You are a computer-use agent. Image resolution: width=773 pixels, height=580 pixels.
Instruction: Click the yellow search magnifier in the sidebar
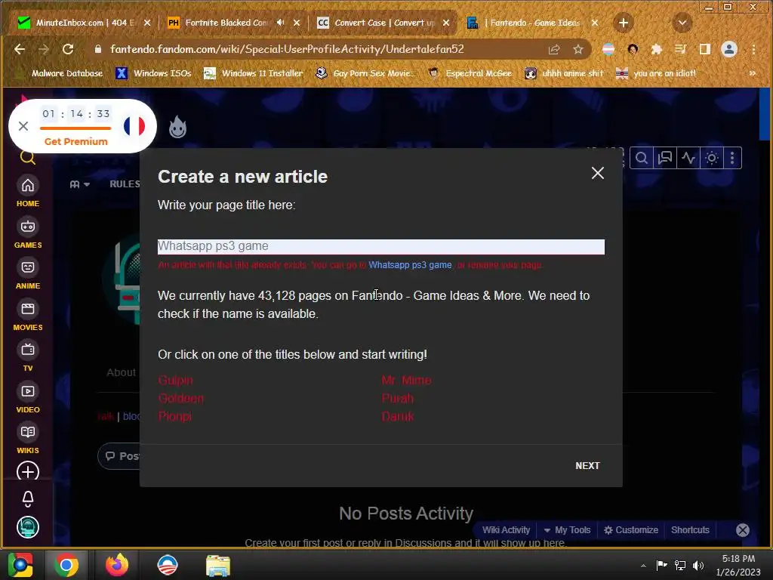tap(28, 157)
